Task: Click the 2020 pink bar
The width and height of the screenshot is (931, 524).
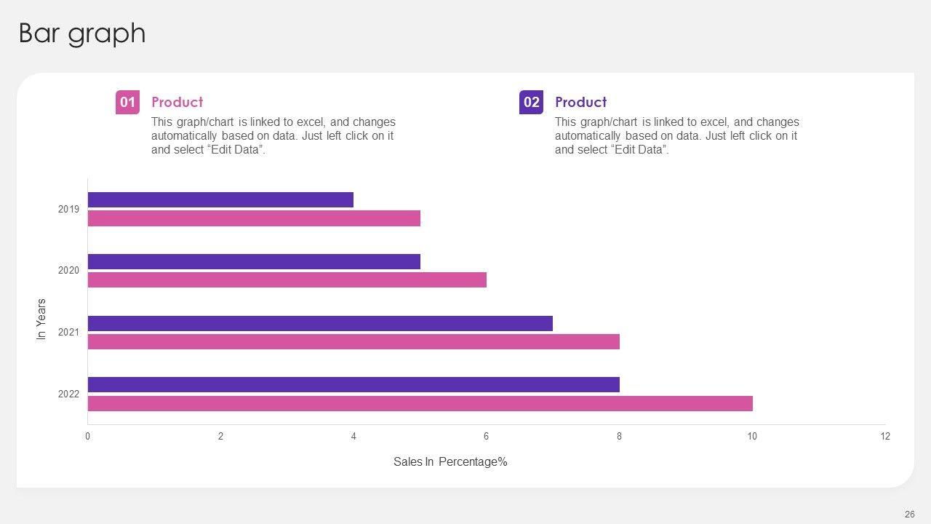Action: (287, 279)
